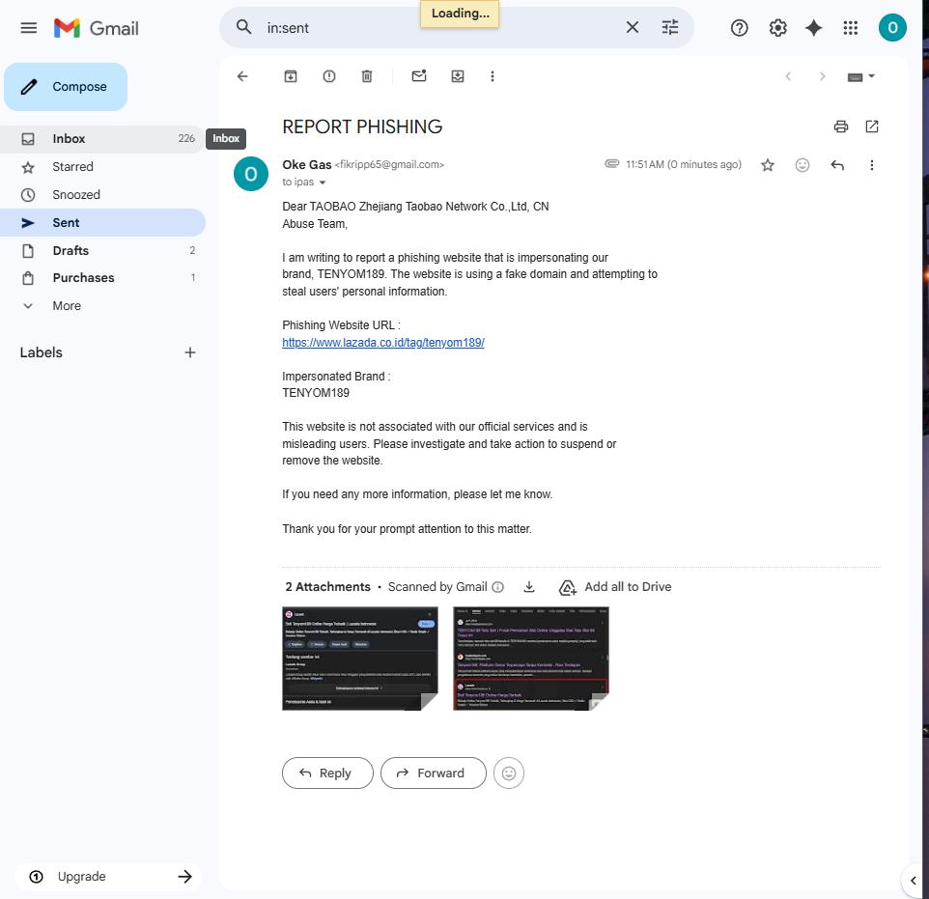This screenshot has height=899, width=929.
Task: Open the Starred folder
Action: [x=102, y=166]
